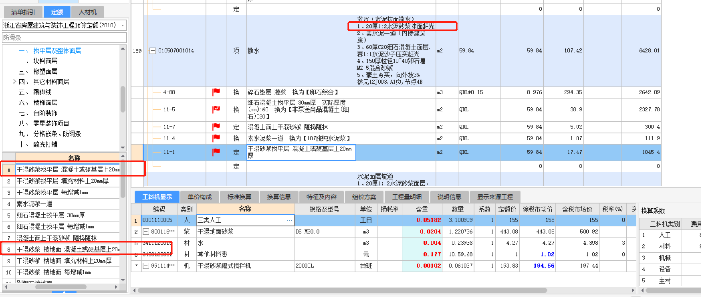This screenshot has width=701, height=297.
Task: Select list row 干混砂浆找平层 填充材料上20mm厚
Action: [67, 181]
